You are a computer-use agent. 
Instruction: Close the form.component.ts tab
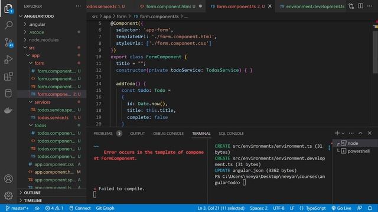[270, 6]
